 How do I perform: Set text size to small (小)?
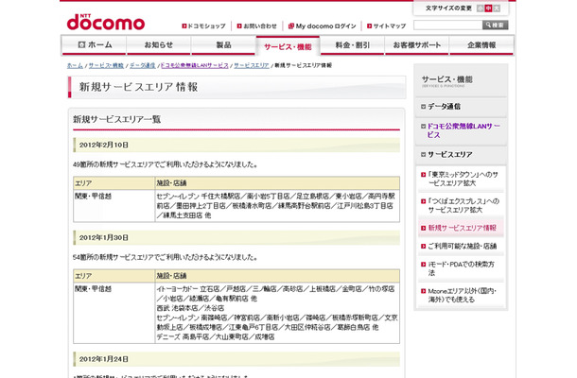(481, 9)
